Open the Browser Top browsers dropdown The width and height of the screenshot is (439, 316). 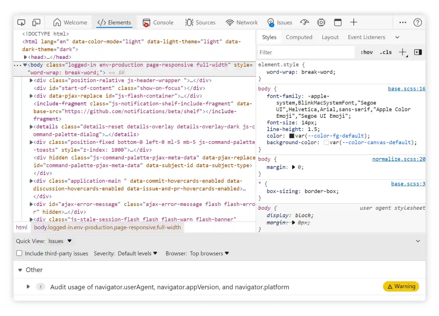tap(209, 253)
